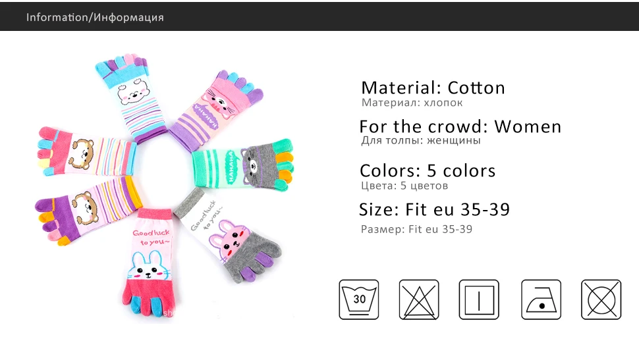This screenshot has width=639, height=341.
Task: Click the green and gray cat sock
Action: [x=242, y=164]
